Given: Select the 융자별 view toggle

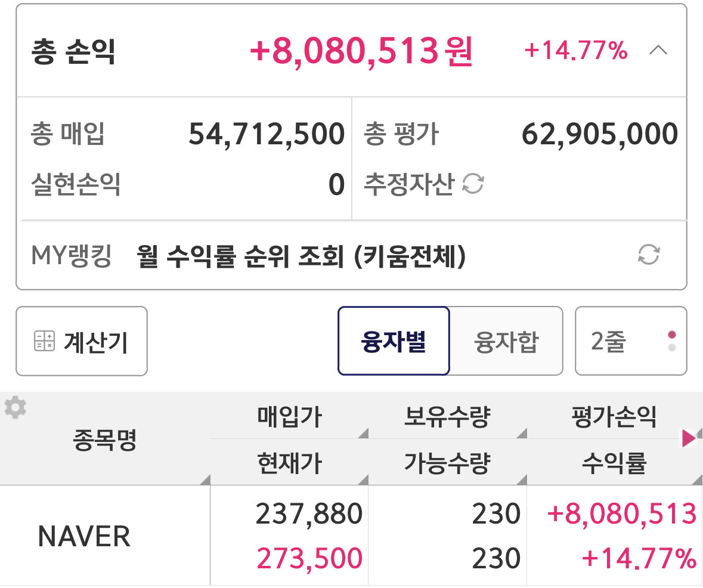Looking at the screenshot, I should pos(394,341).
